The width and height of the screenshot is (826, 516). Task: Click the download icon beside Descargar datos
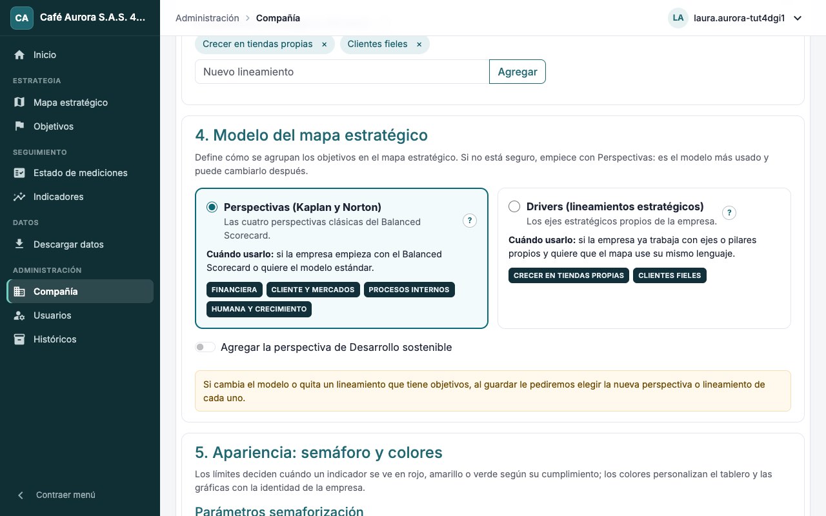pyautogui.click(x=19, y=244)
